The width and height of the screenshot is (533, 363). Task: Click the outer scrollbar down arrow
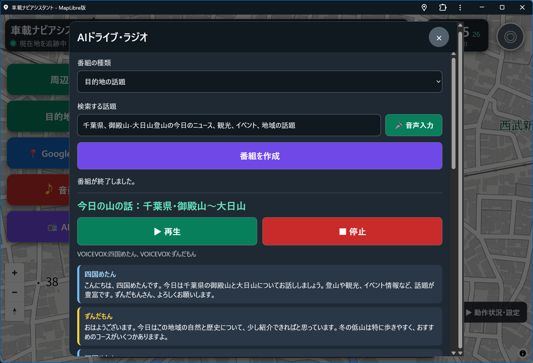point(460,353)
